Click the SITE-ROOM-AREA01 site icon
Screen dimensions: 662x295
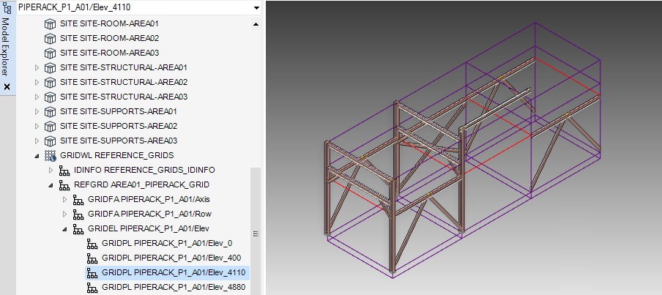click(x=51, y=23)
